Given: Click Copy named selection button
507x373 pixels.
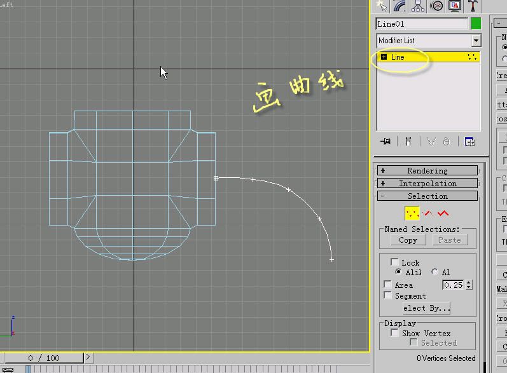Looking at the screenshot, I should coord(408,240).
